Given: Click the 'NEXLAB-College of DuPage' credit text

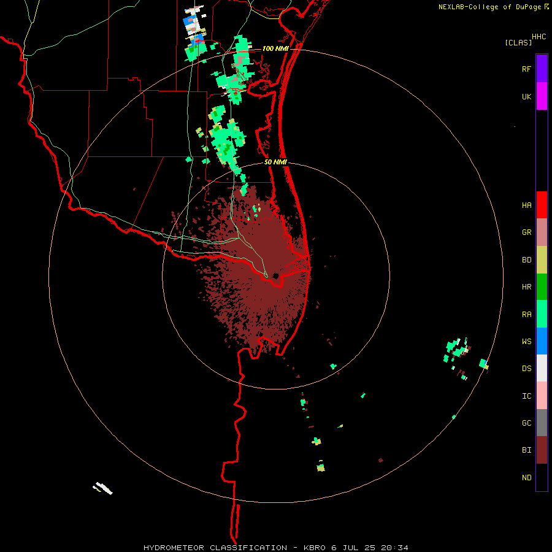Looking at the screenshot, I should tap(489, 7).
